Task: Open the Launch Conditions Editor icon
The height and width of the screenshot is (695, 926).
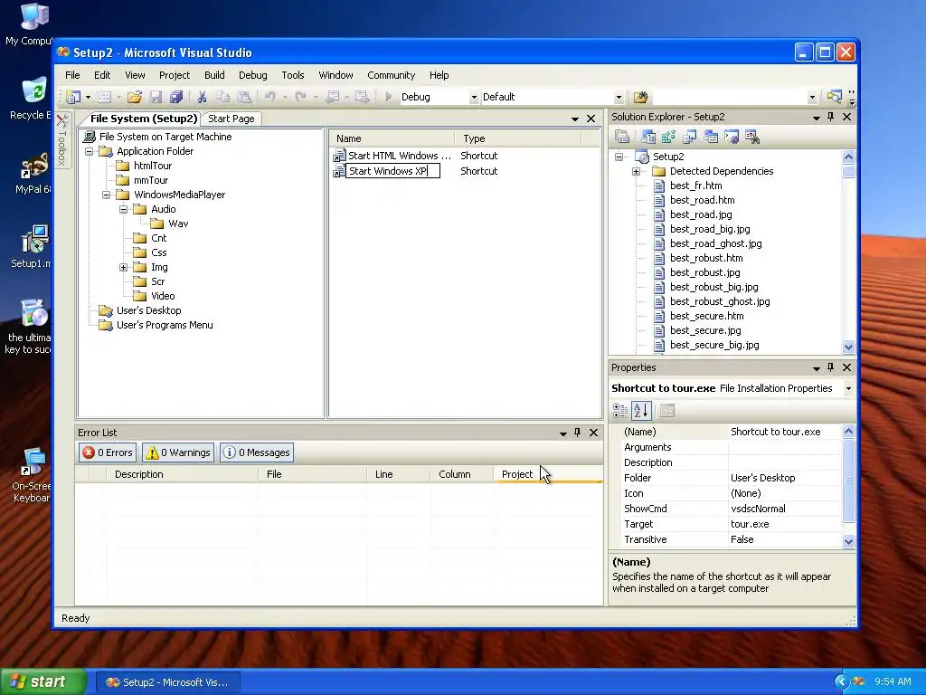Action: 751,138
